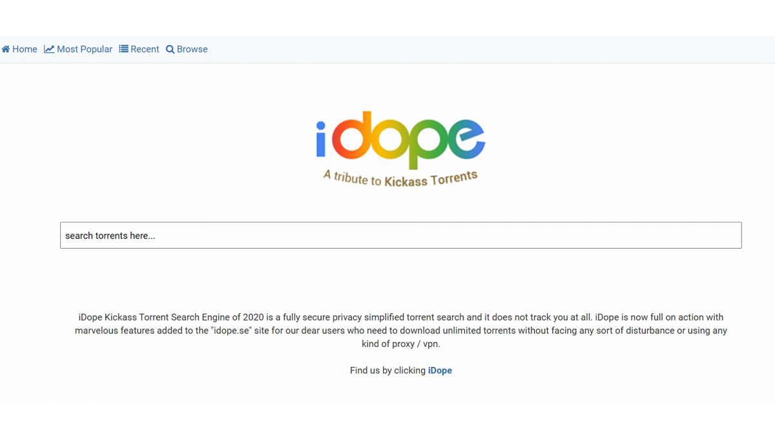Follow the bold iDope link at bottom
The height and width of the screenshot is (436, 775).
(440, 371)
